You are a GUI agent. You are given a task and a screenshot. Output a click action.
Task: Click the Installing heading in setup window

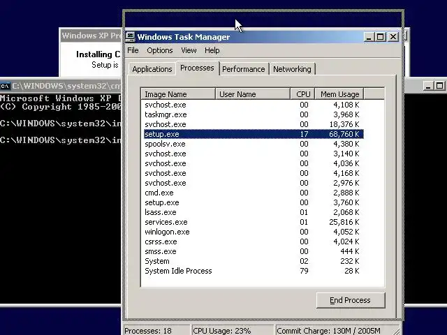pos(98,54)
